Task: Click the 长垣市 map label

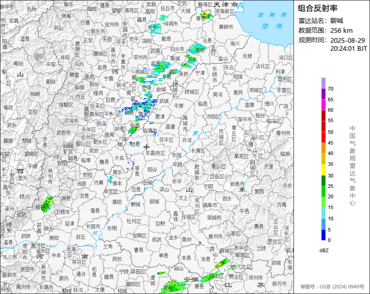Action: click(x=93, y=226)
